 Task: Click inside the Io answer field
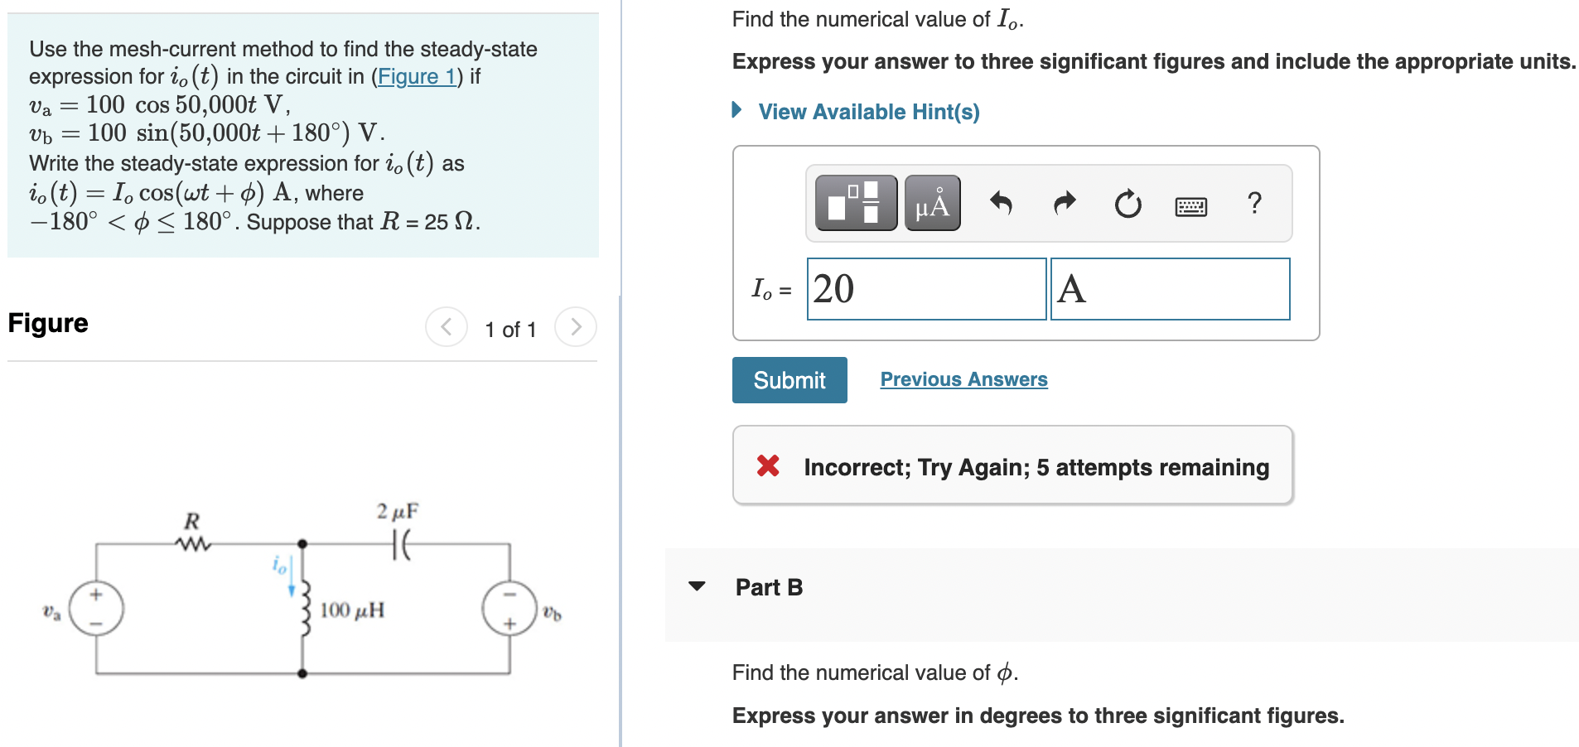pos(925,289)
